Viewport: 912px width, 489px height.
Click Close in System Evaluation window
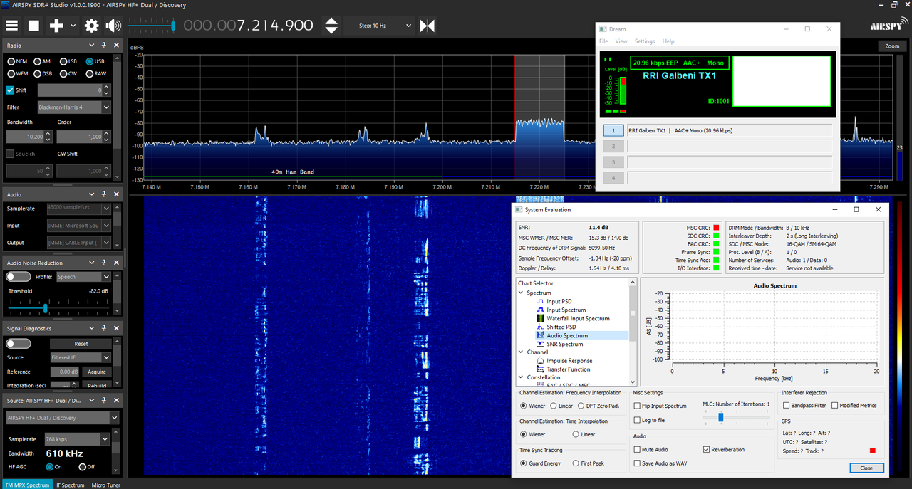coord(866,468)
